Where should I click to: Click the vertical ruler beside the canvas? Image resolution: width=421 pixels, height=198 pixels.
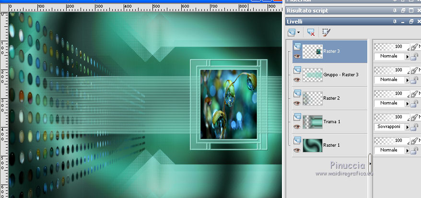[4, 105]
